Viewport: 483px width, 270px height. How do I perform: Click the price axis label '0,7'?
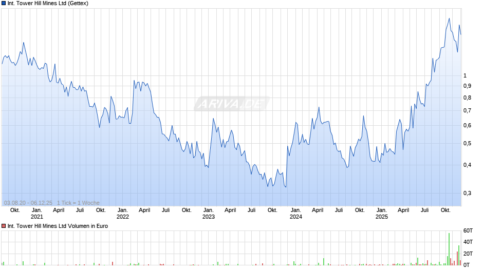tap(467, 110)
